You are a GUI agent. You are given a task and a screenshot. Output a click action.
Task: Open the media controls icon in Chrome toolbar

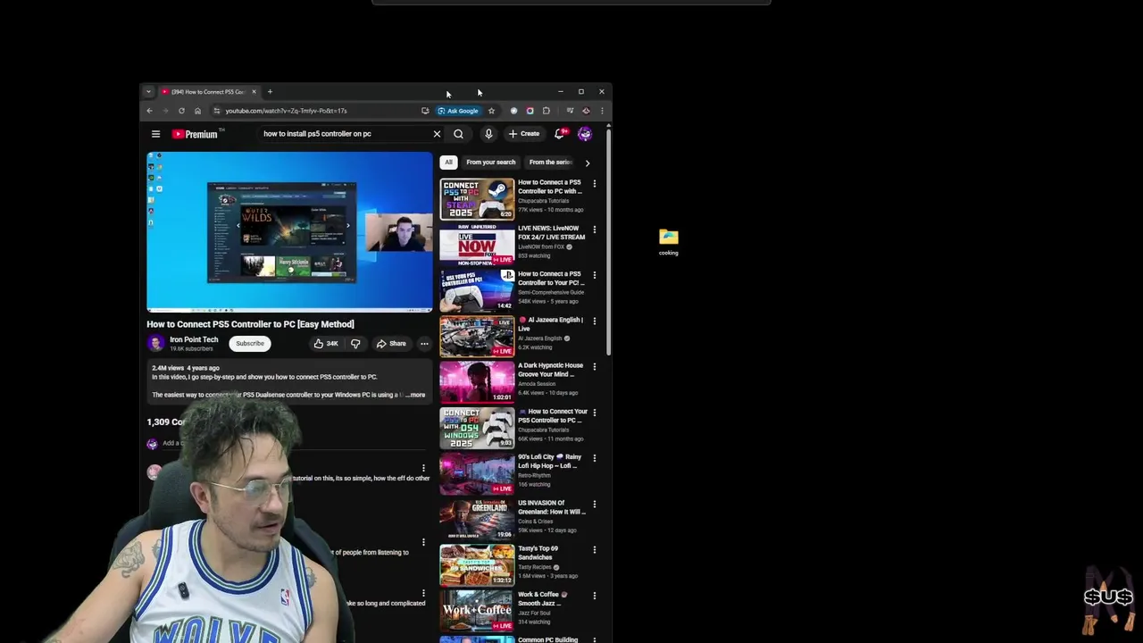(570, 111)
